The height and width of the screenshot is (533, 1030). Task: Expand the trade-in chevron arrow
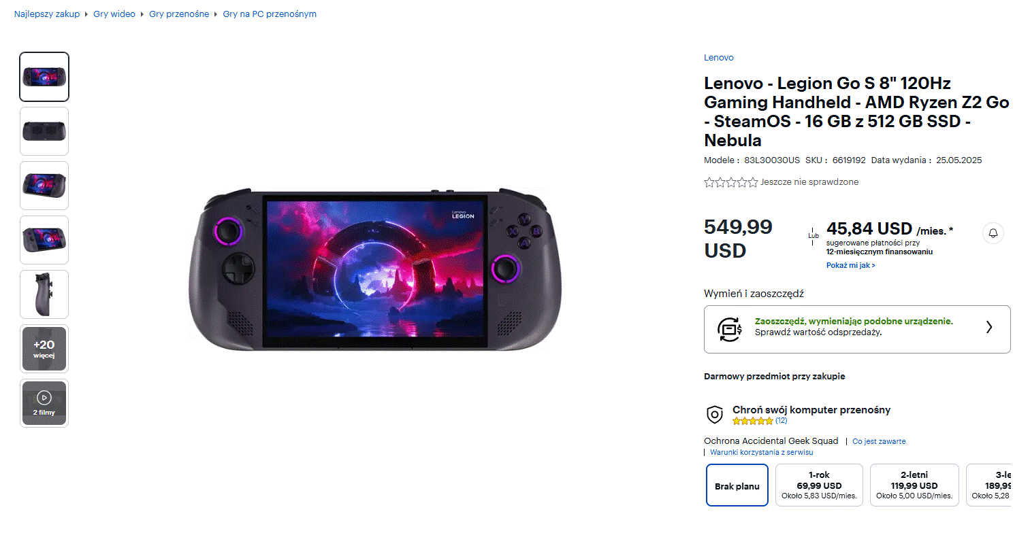[x=989, y=327]
